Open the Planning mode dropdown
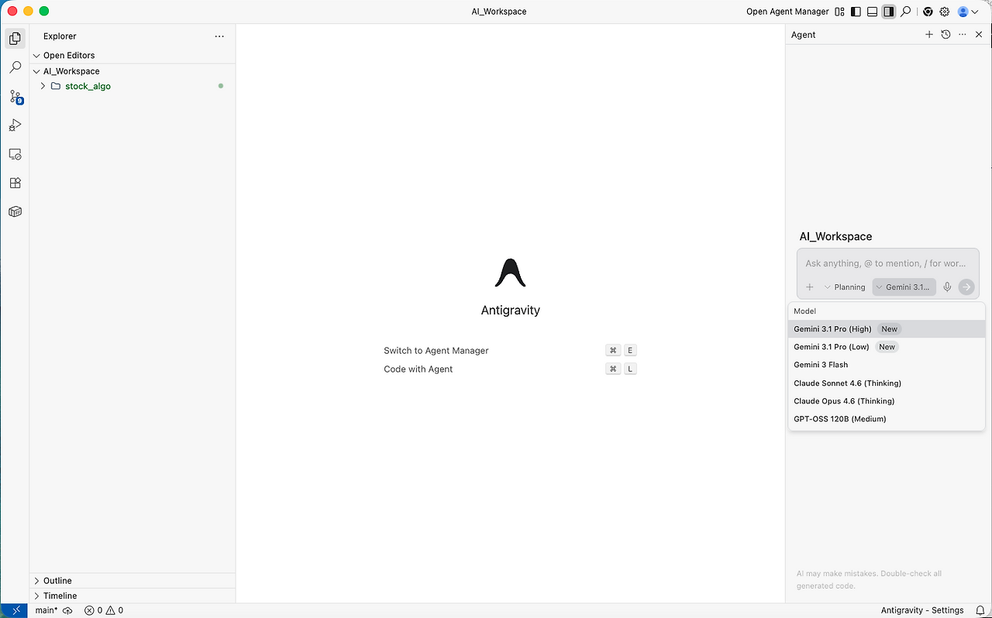Image resolution: width=992 pixels, height=618 pixels. [x=845, y=287]
